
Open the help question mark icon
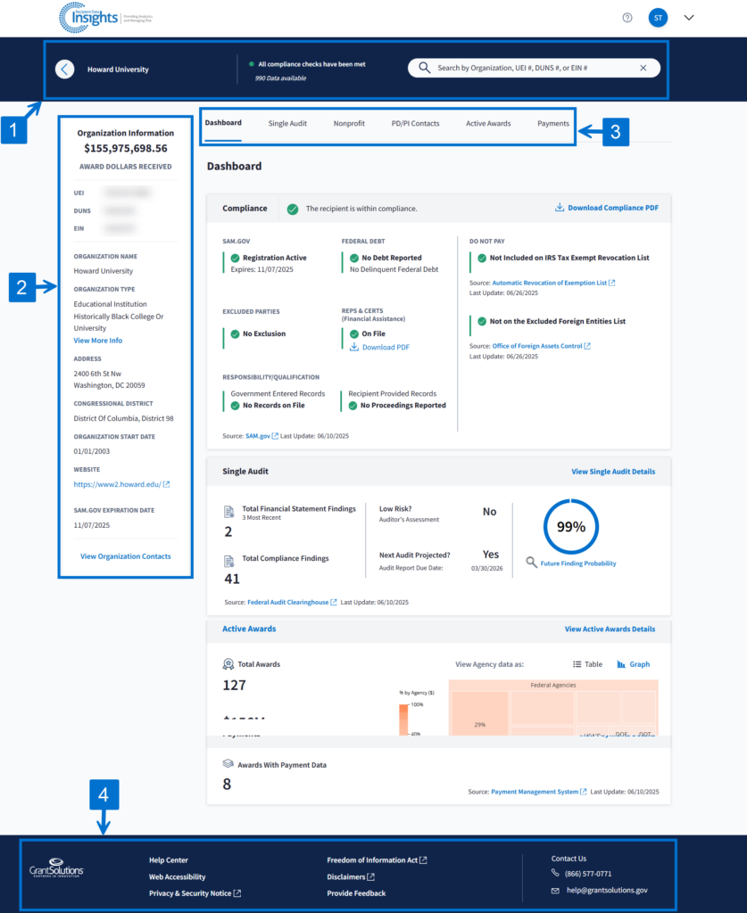[627, 18]
